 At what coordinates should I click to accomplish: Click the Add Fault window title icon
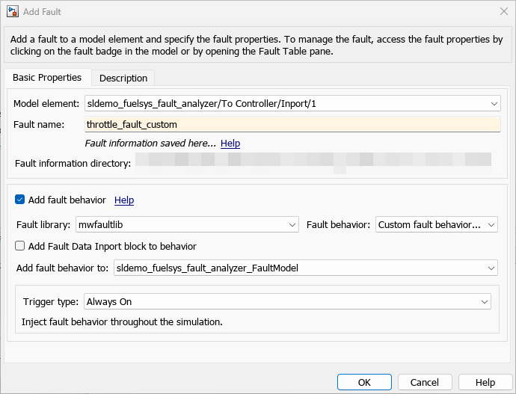pyautogui.click(x=12, y=11)
